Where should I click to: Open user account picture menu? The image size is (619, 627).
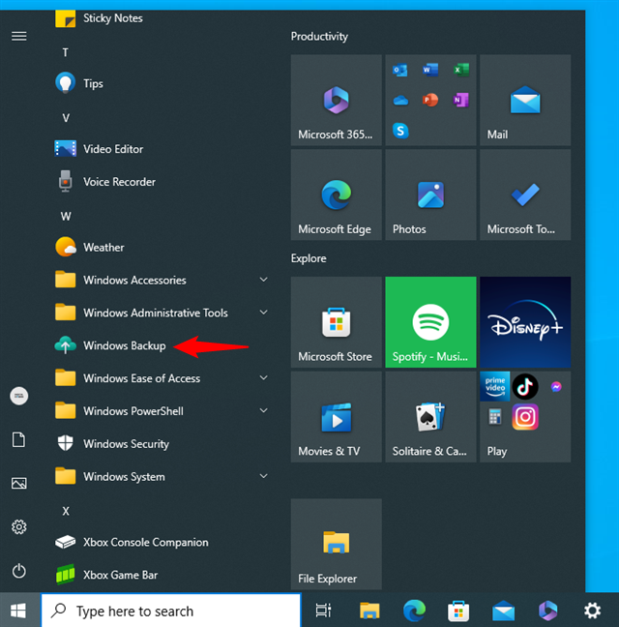[x=18, y=397]
